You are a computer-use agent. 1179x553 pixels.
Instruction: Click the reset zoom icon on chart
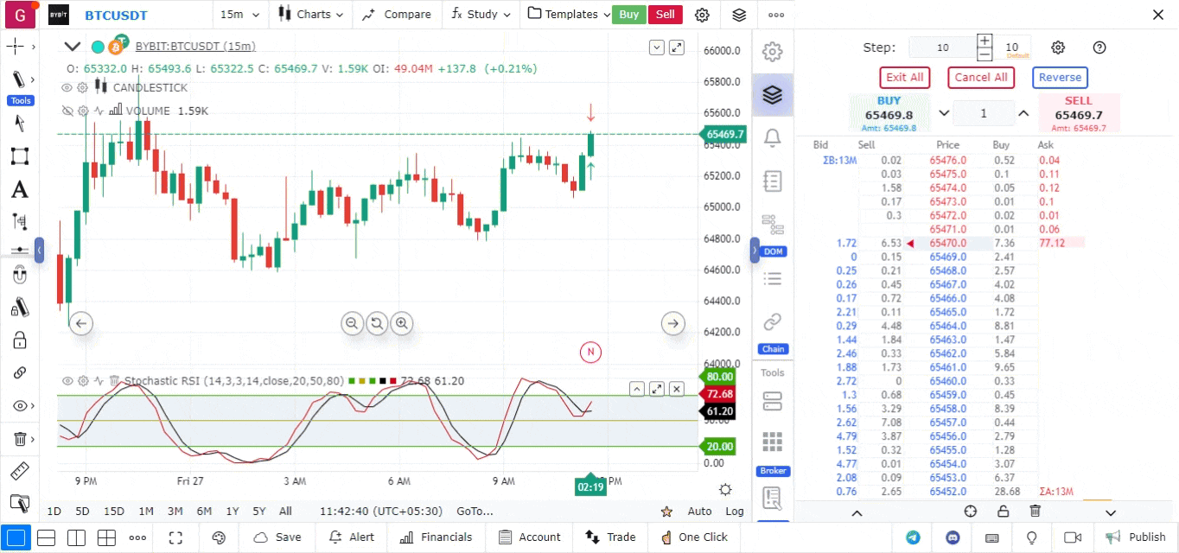[x=377, y=323]
